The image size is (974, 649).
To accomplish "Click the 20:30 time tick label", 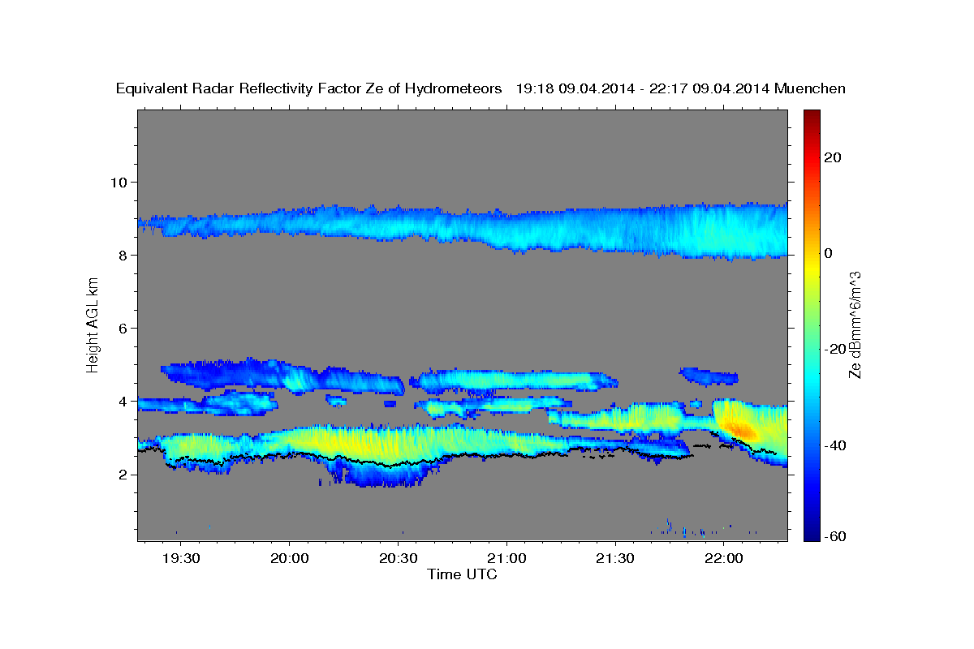I will click(x=399, y=559).
